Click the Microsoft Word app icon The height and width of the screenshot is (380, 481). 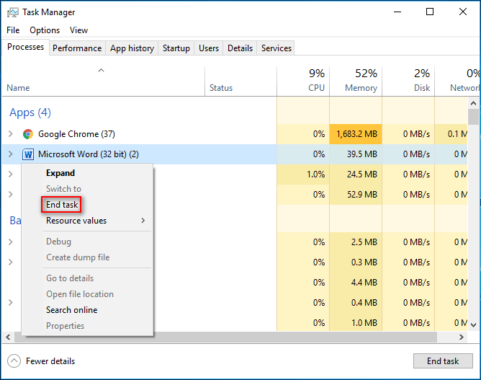click(28, 154)
